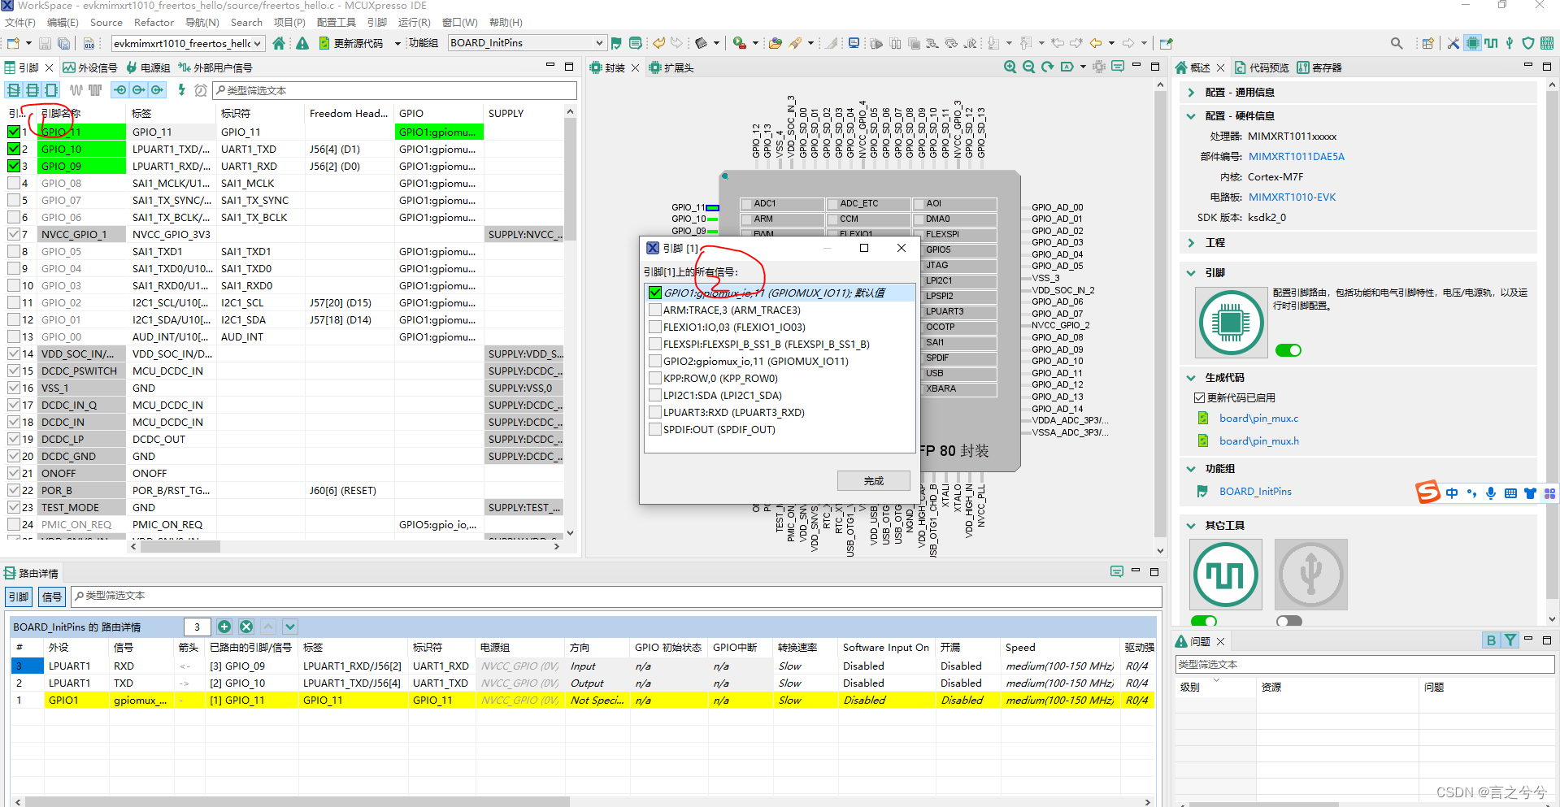
Task: Toggle the 更新代码已启用 checkbox
Action: click(1199, 397)
